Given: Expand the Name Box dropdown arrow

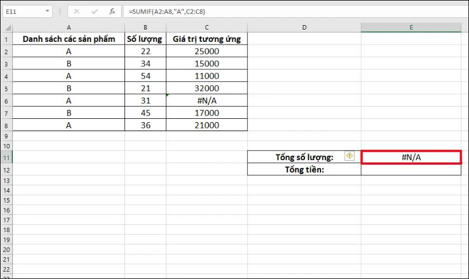Looking at the screenshot, I should [47, 11].
